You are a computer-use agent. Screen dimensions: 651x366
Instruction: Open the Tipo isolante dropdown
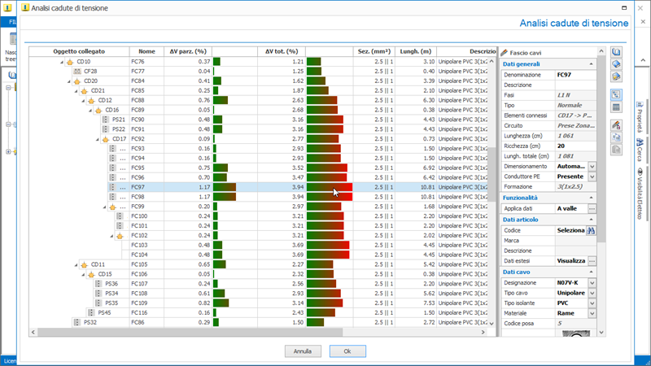(x=592, y=303)
